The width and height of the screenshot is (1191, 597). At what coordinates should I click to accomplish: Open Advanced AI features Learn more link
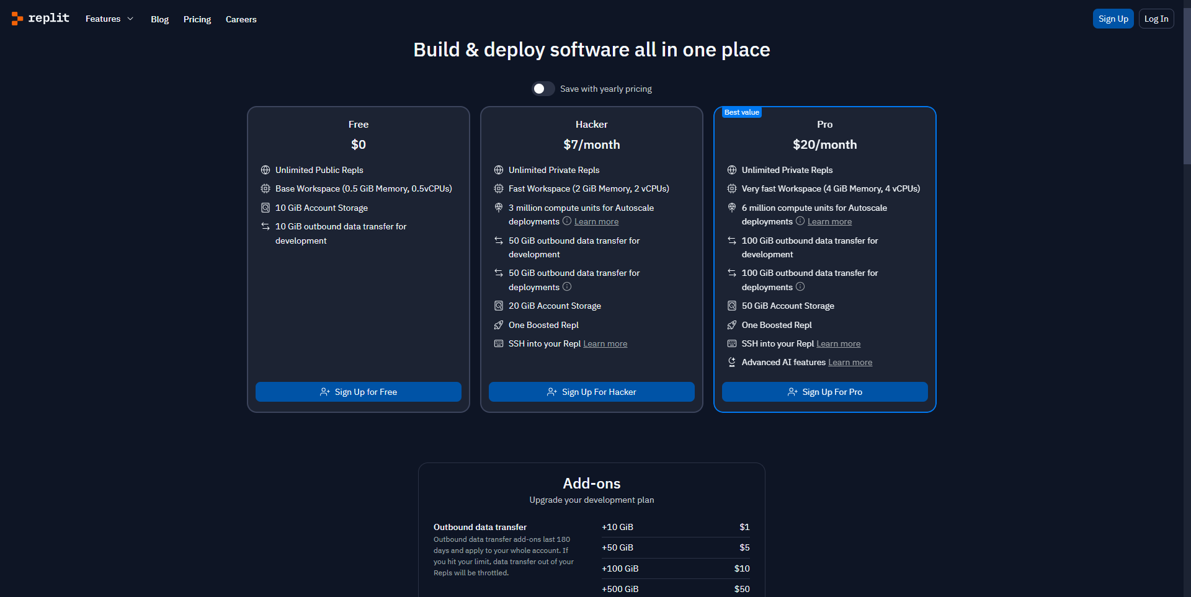click(x=850, y=362)
